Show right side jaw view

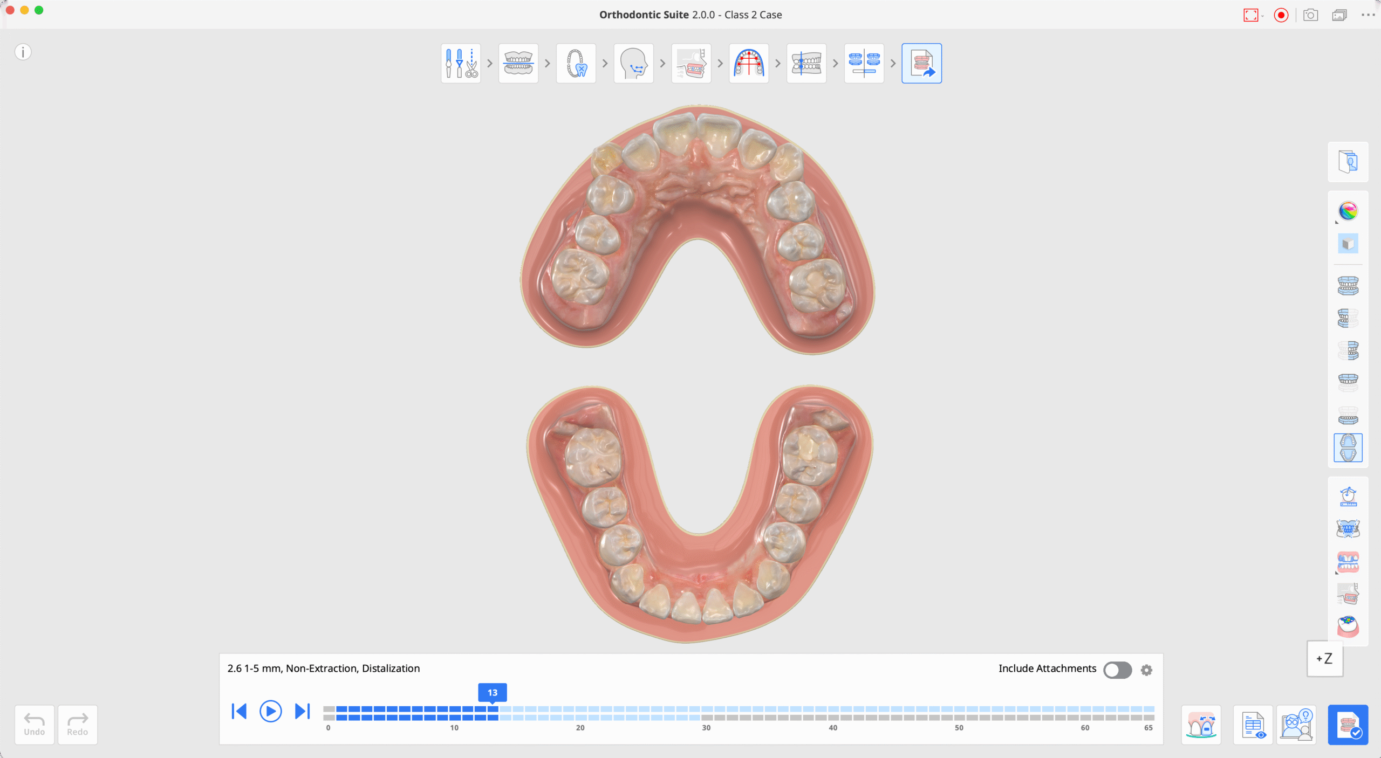click(1348, 318)
